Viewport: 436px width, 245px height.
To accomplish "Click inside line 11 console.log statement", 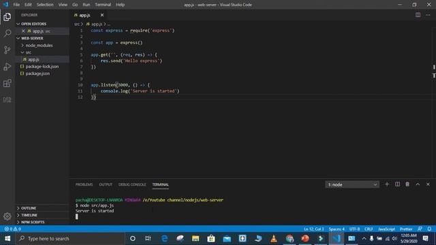I will click(x=140, y=91).
